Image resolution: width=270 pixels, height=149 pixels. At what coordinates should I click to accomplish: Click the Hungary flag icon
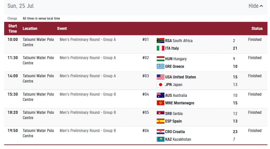(160, 59)
